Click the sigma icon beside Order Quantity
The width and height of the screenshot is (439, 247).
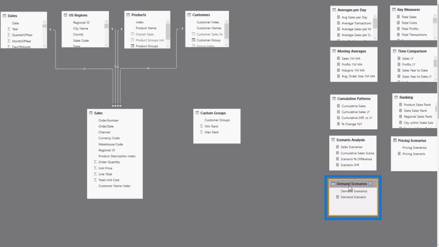pos(95,162)
